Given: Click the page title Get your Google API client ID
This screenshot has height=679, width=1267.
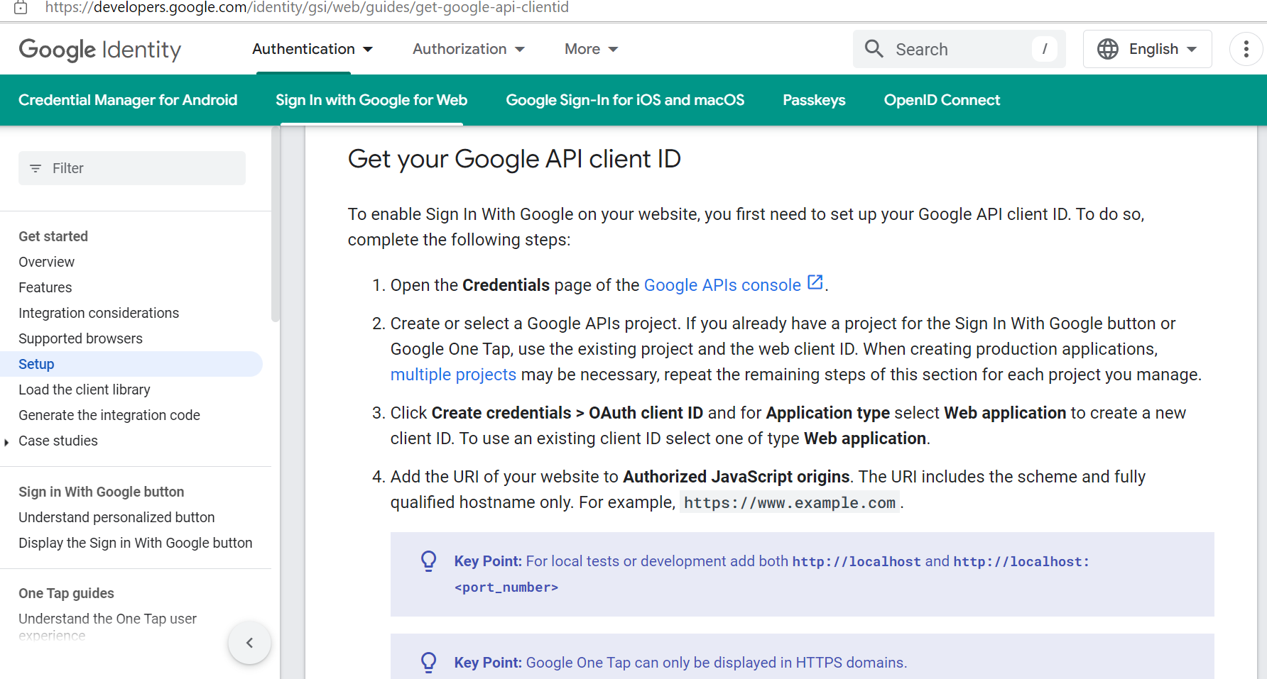Looking at the screenshot, I should pyautogui.click(x=514, y=159).
